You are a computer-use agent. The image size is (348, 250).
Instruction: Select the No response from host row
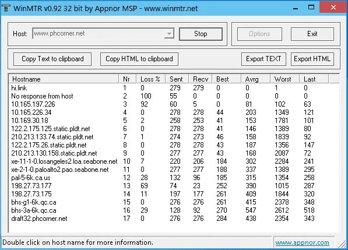pyautogui.click(x=174, y=96)
